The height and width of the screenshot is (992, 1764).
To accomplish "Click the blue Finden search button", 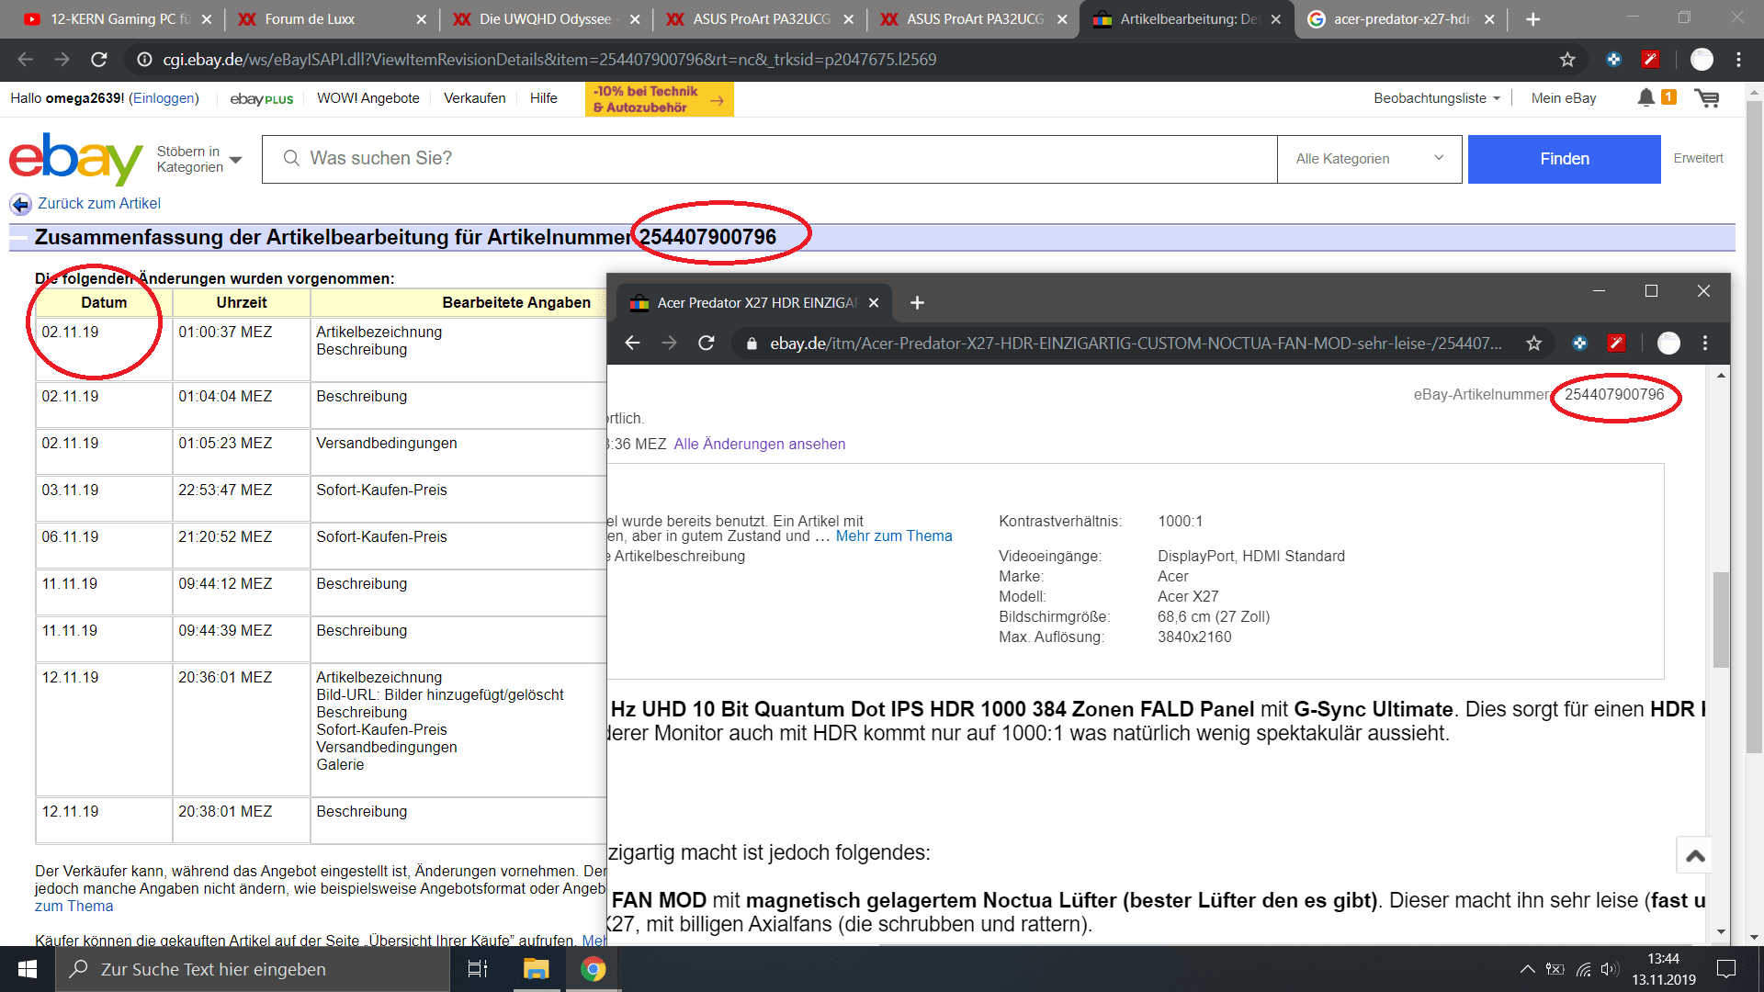I will click(x=1564, y=159).
